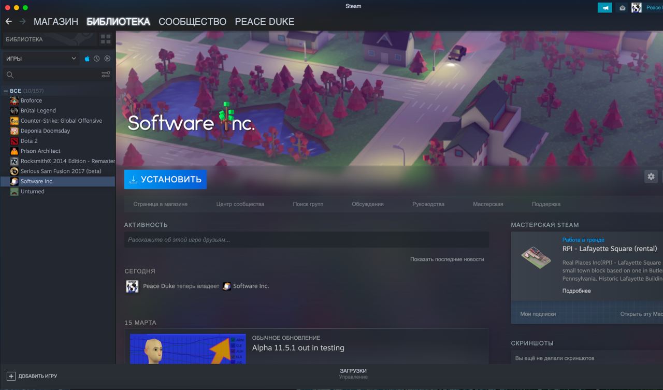Viewport: 663px width, 390px height.
Task: Click the Serious Sam Fusion icon
Action: pyautogui.click(x=15, y=171)
